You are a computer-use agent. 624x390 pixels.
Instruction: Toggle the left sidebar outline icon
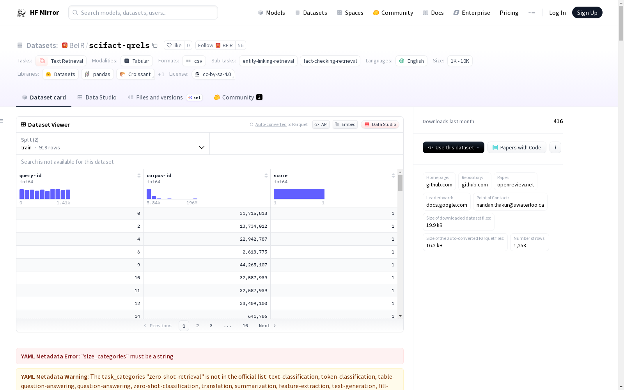[x=2, y=121]
